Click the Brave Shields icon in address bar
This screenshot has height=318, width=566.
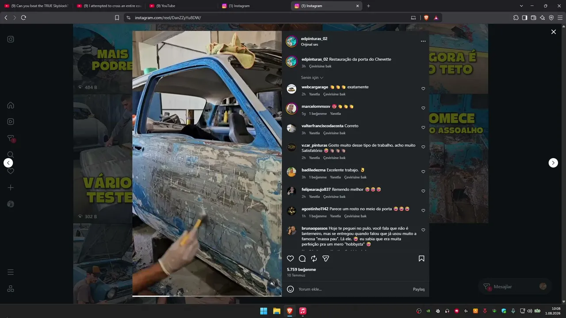426,18
